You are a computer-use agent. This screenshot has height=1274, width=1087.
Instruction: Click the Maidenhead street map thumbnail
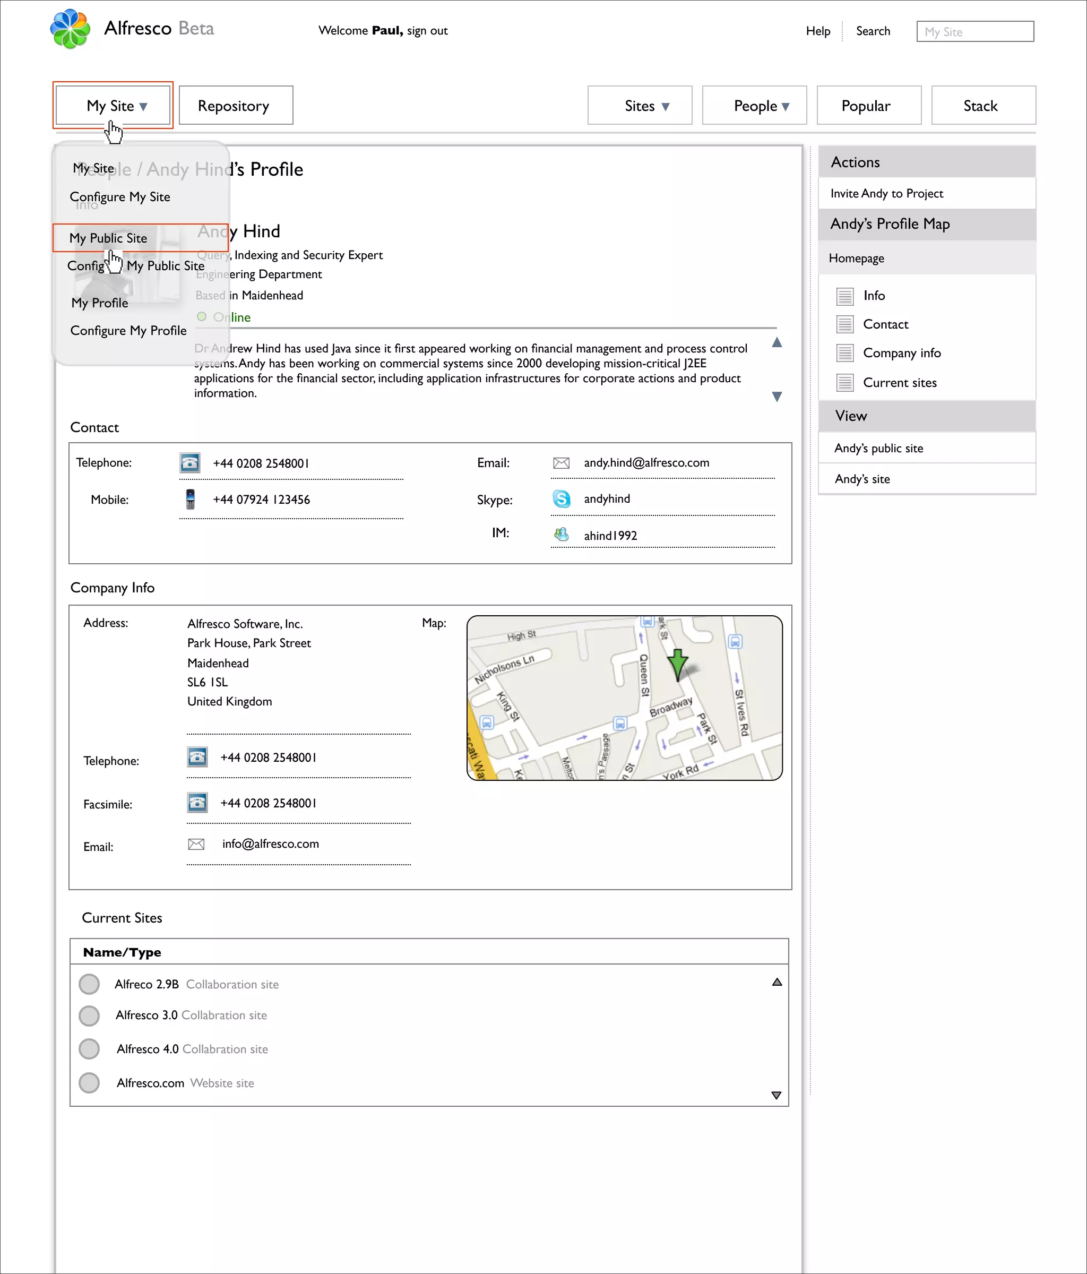(x=625, y=698)
